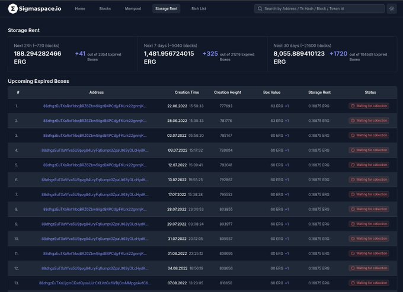Click the +1 token indicator in row 9
This screenshot has height=292, width=403.
pos(287,224)
